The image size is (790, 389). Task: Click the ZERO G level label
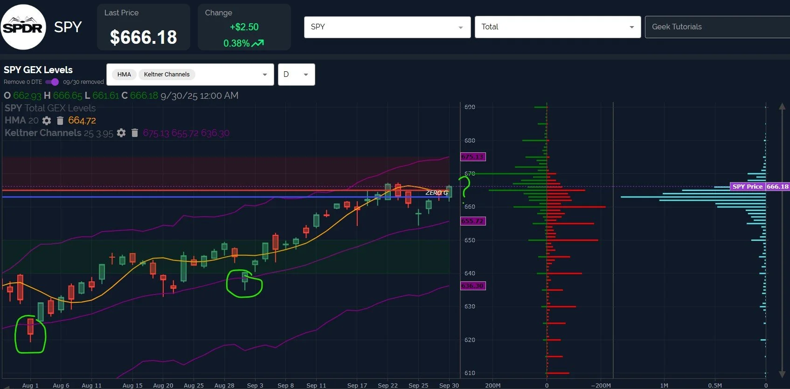437,193
